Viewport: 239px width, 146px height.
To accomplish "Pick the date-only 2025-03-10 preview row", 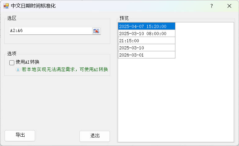I will tap(147, 48).
